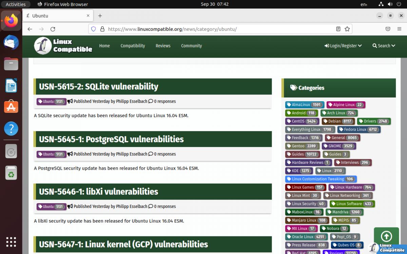
Task: Open Ubuntu Software from the dock
Action: (11, 107)
